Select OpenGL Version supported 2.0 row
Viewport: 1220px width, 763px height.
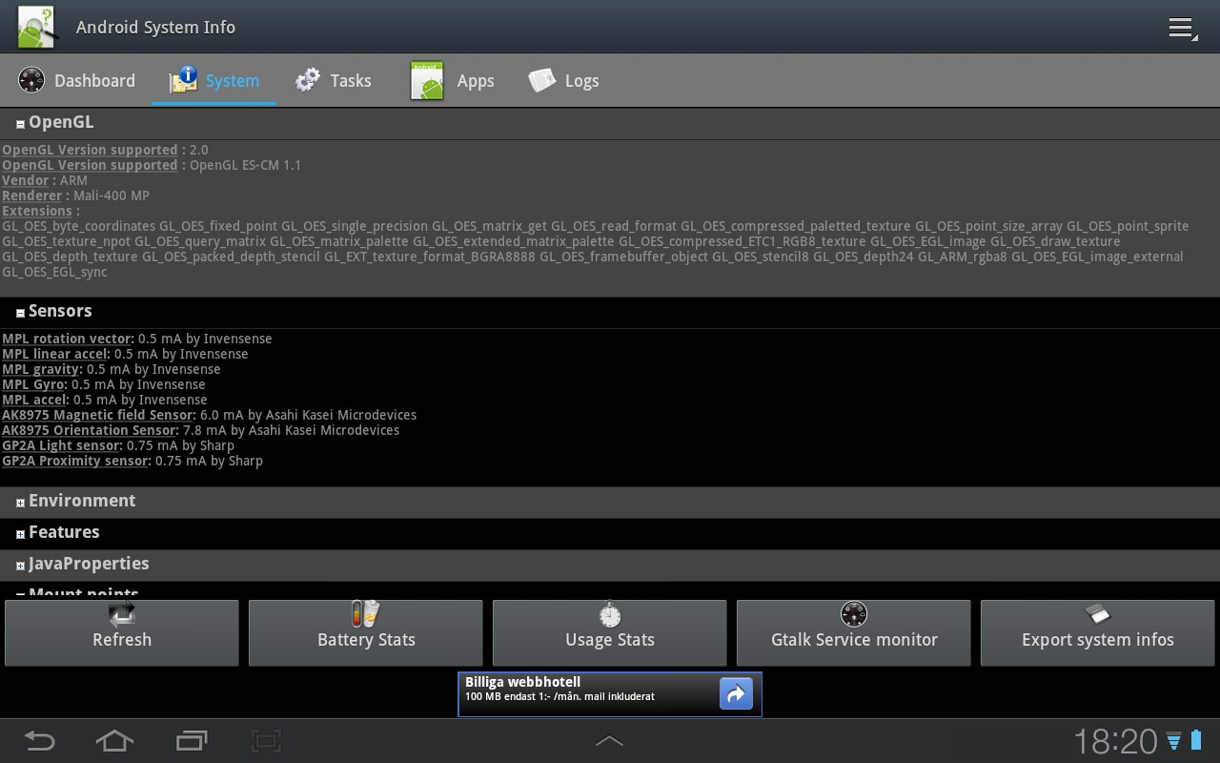(105, 150)
